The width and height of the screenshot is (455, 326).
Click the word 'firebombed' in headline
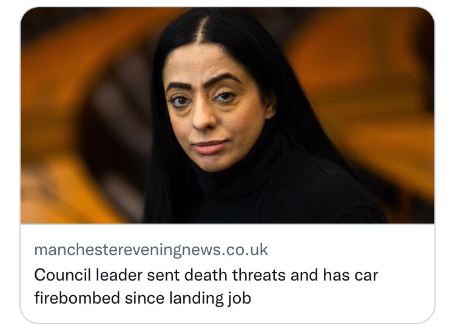tap(77, 298)
